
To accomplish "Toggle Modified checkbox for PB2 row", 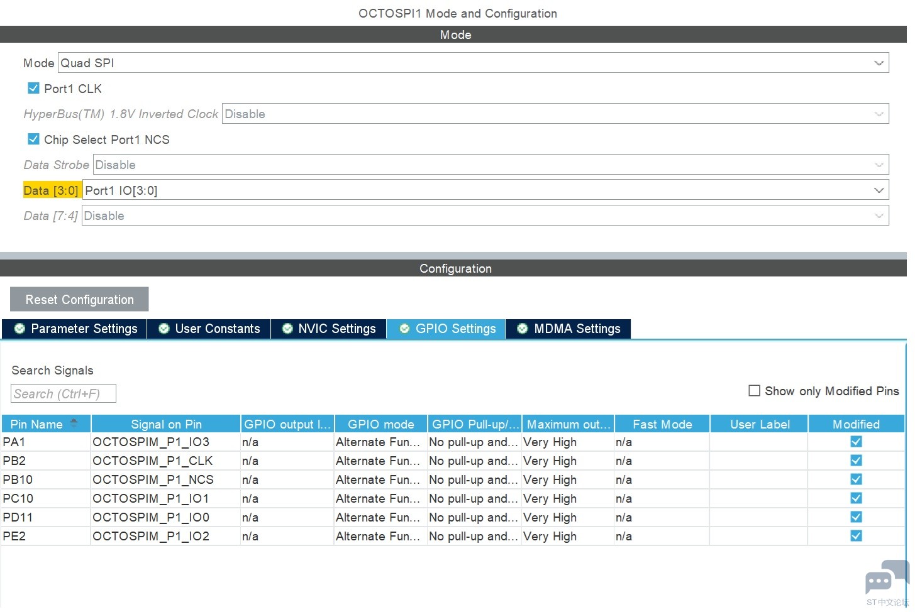I will [856, 461].
